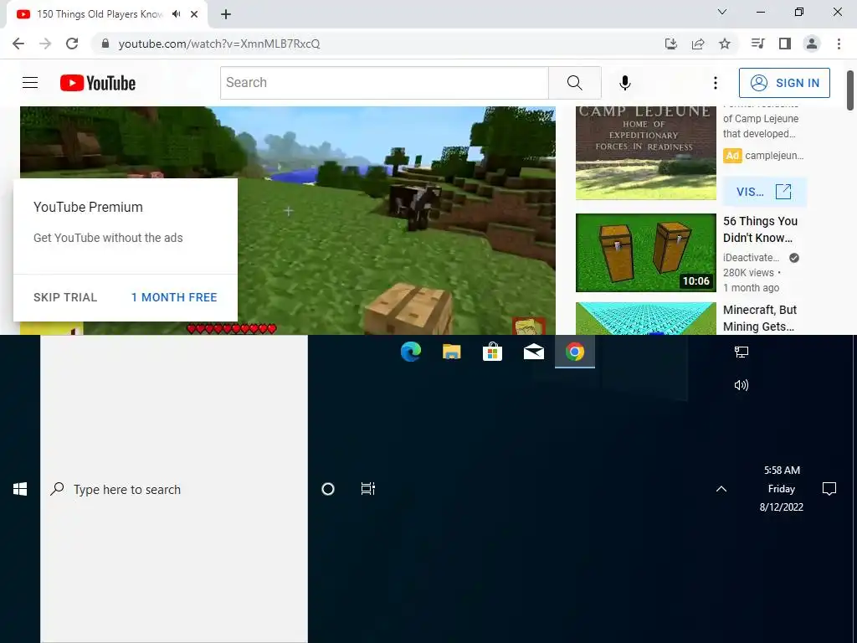Click the iDeactivate channel name
This screenshot has height=643, width=857.
tap(751, 258)
